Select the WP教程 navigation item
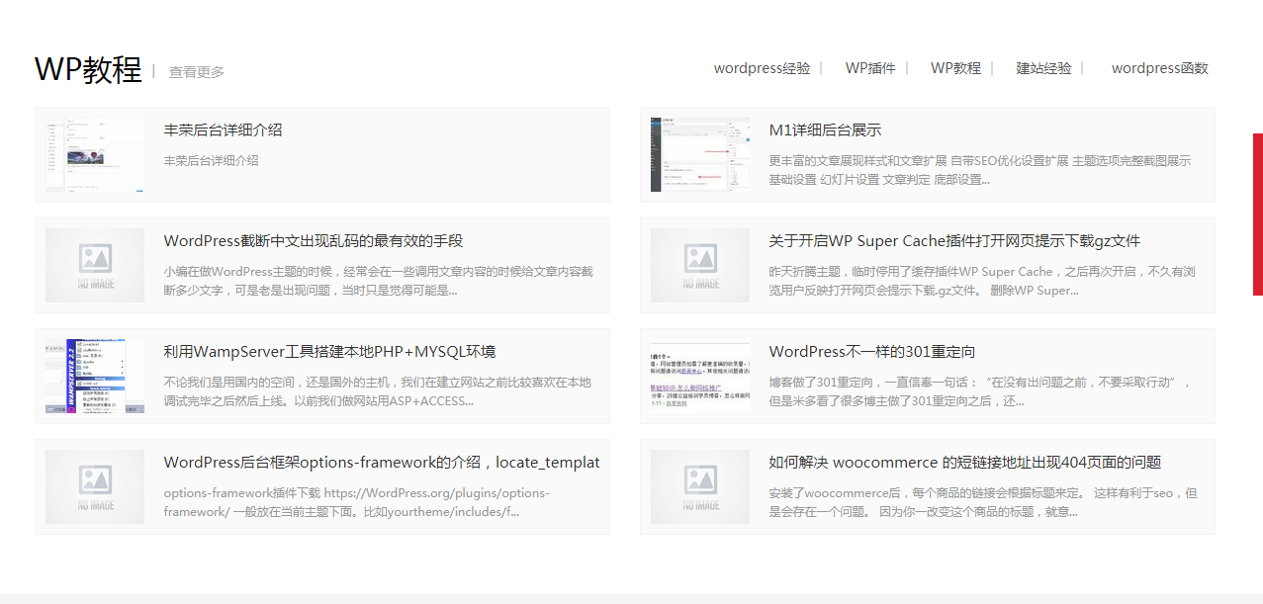This screenshot has height=604, width=1263. pyautogui.click(x=955, y=68)
